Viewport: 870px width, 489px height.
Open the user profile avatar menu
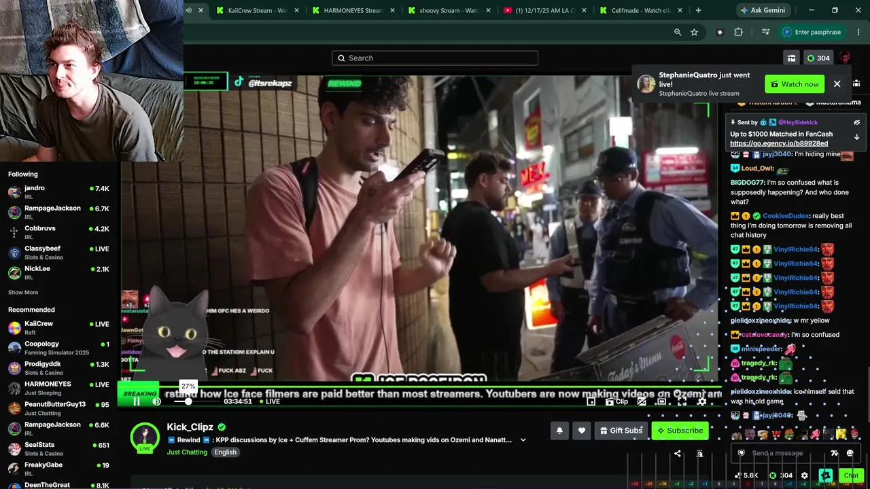tap(845, 58)
